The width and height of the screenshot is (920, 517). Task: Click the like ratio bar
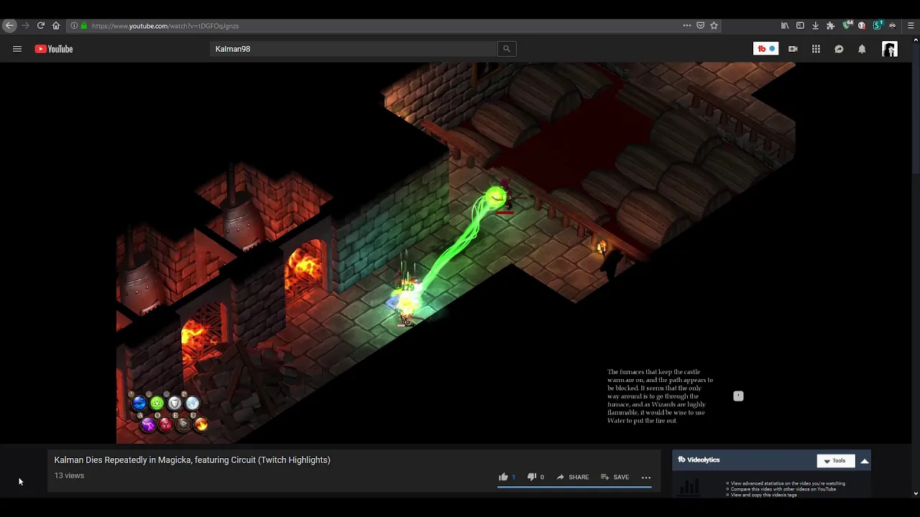click(x=574, y=487)
